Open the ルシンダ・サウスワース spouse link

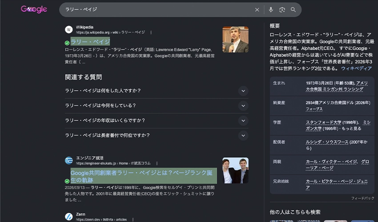pos(327,142)
